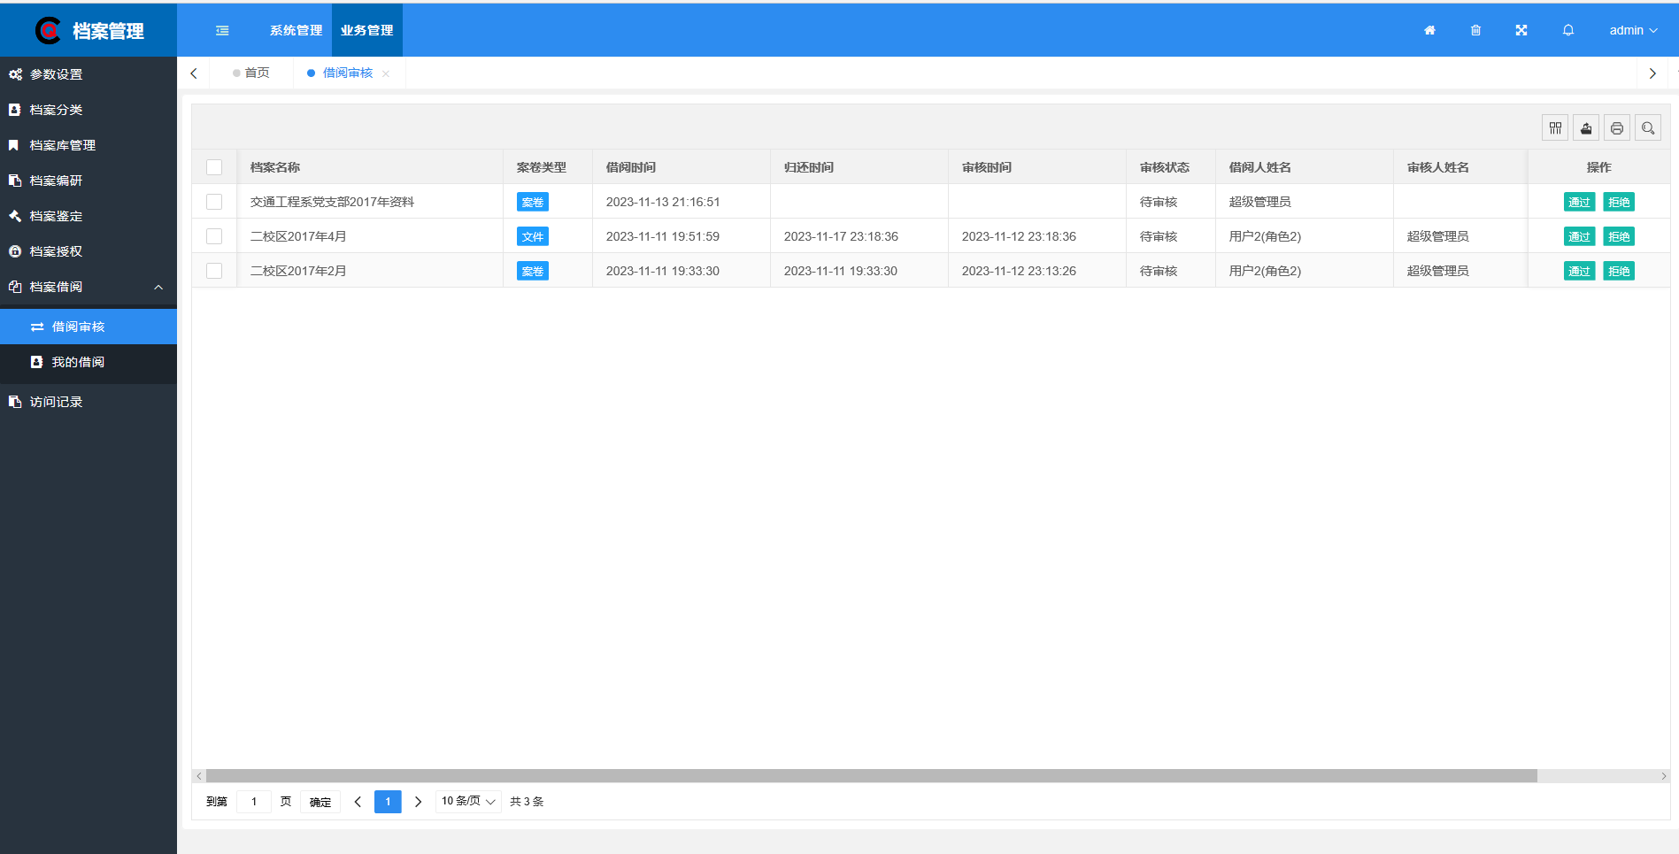
Task: Reject 二校区2017年2月 with 拒绝 button
Action: [x=1619, y=271]
